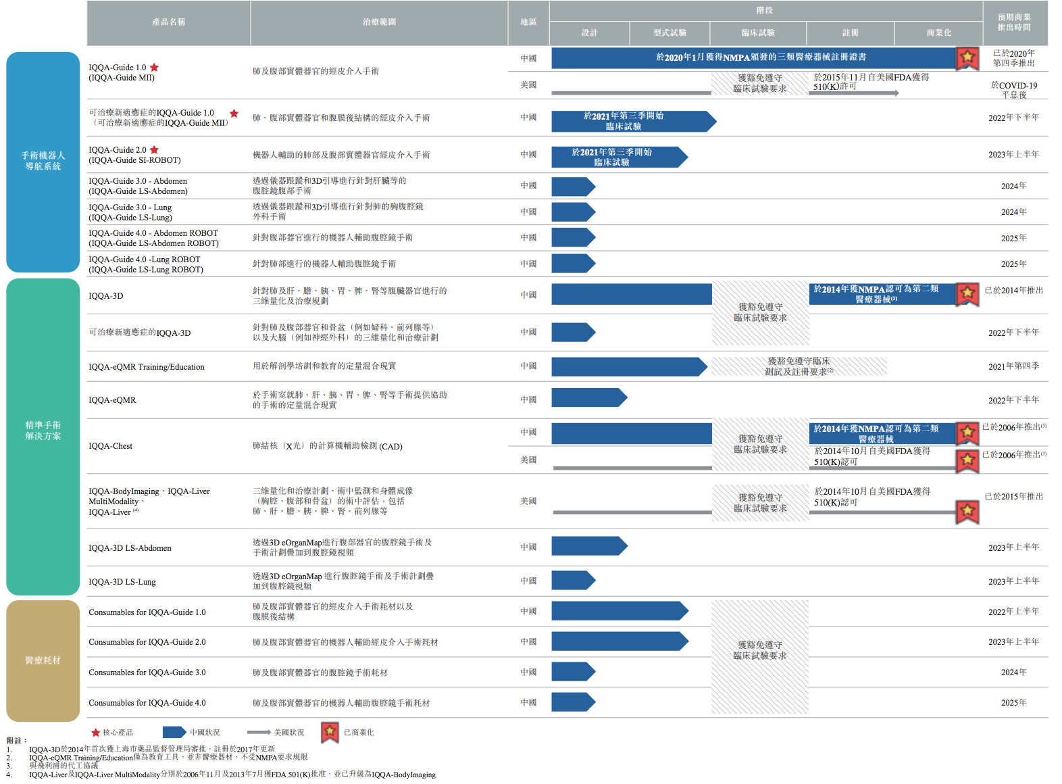Click the 手術機器人導航系統 category block
Viewport: 1062px width, 784px height.
pyautogui.click(x=43, y=162)
